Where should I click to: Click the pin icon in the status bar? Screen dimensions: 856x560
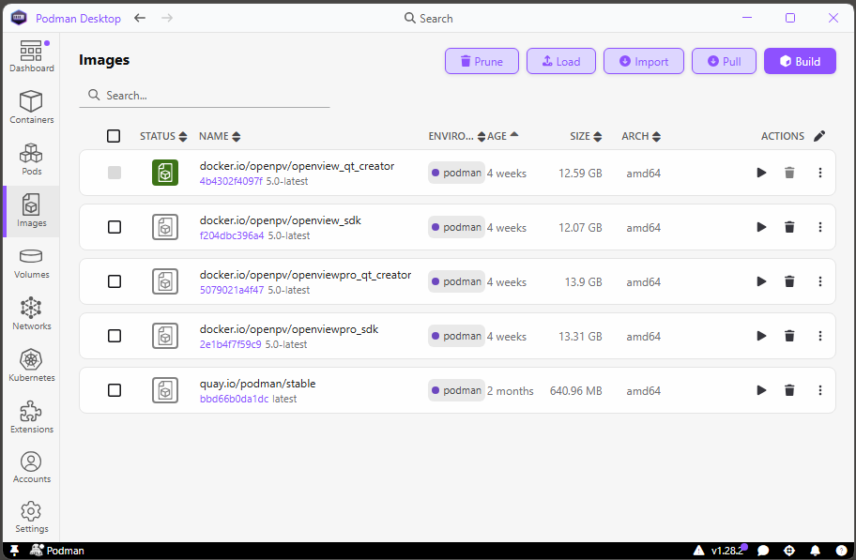(x=15, y=551)
